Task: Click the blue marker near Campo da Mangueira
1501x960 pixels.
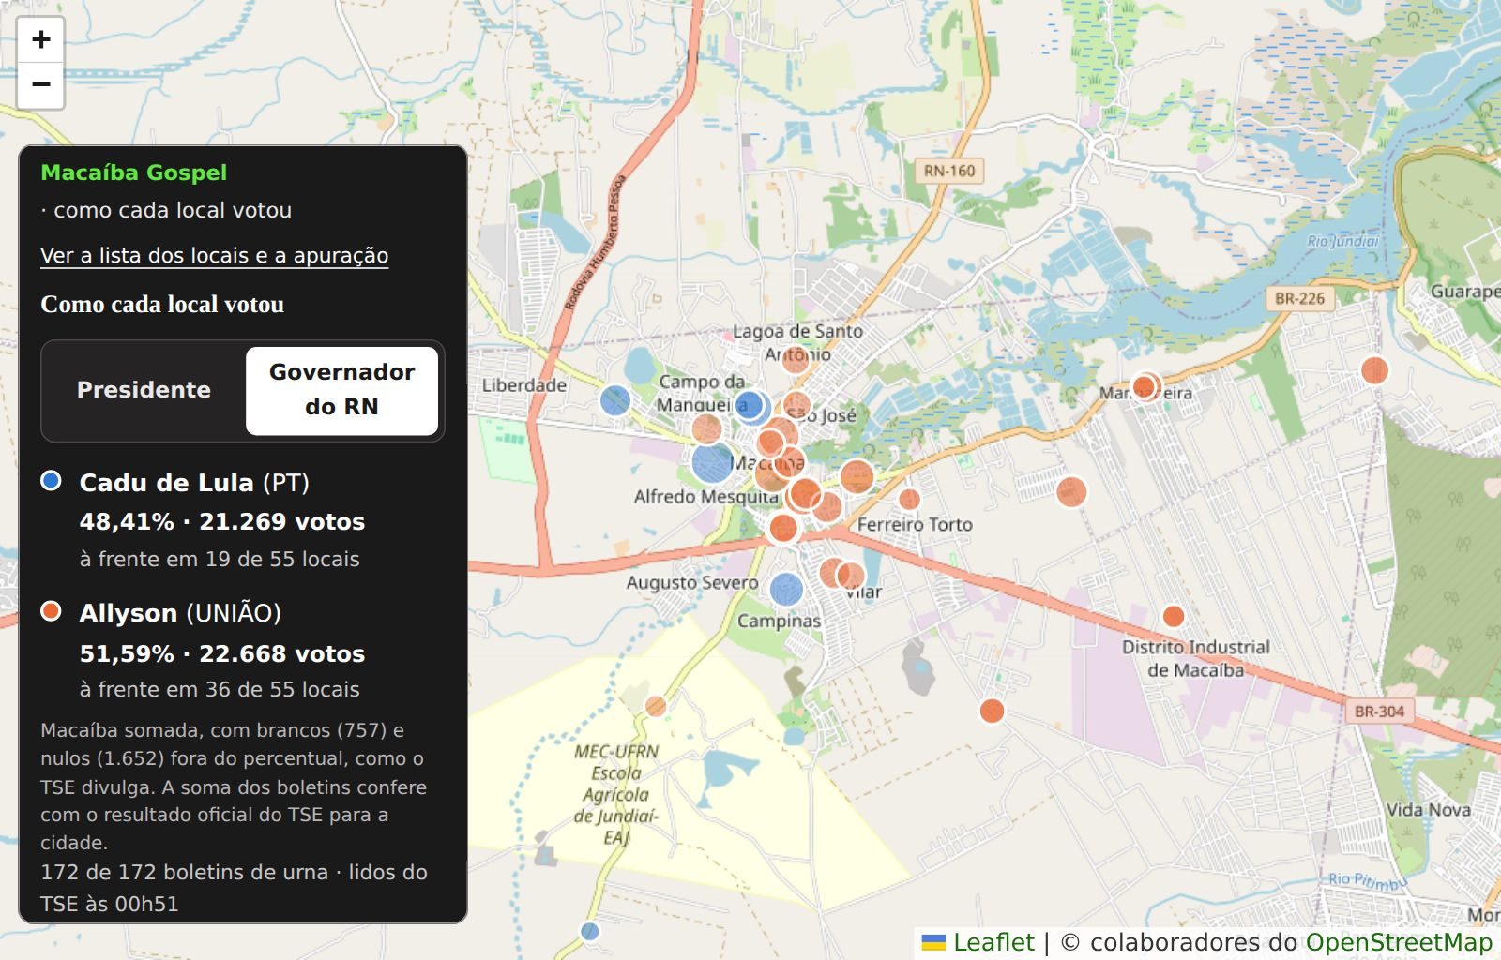Action: pos(750,406)
